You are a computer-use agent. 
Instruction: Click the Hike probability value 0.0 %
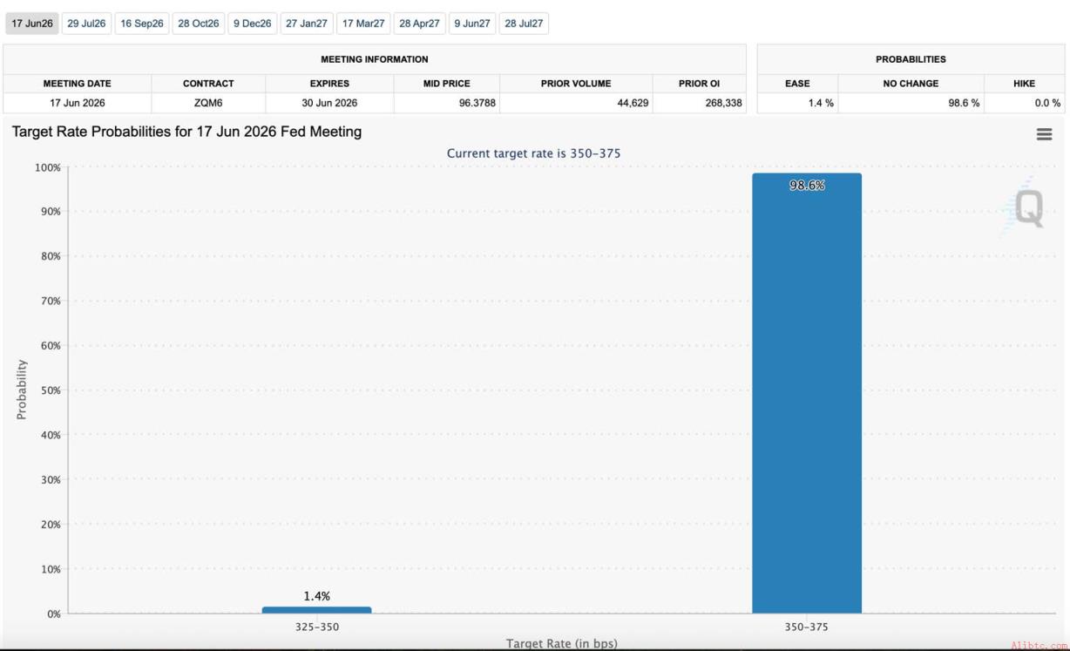[1048, 103]
